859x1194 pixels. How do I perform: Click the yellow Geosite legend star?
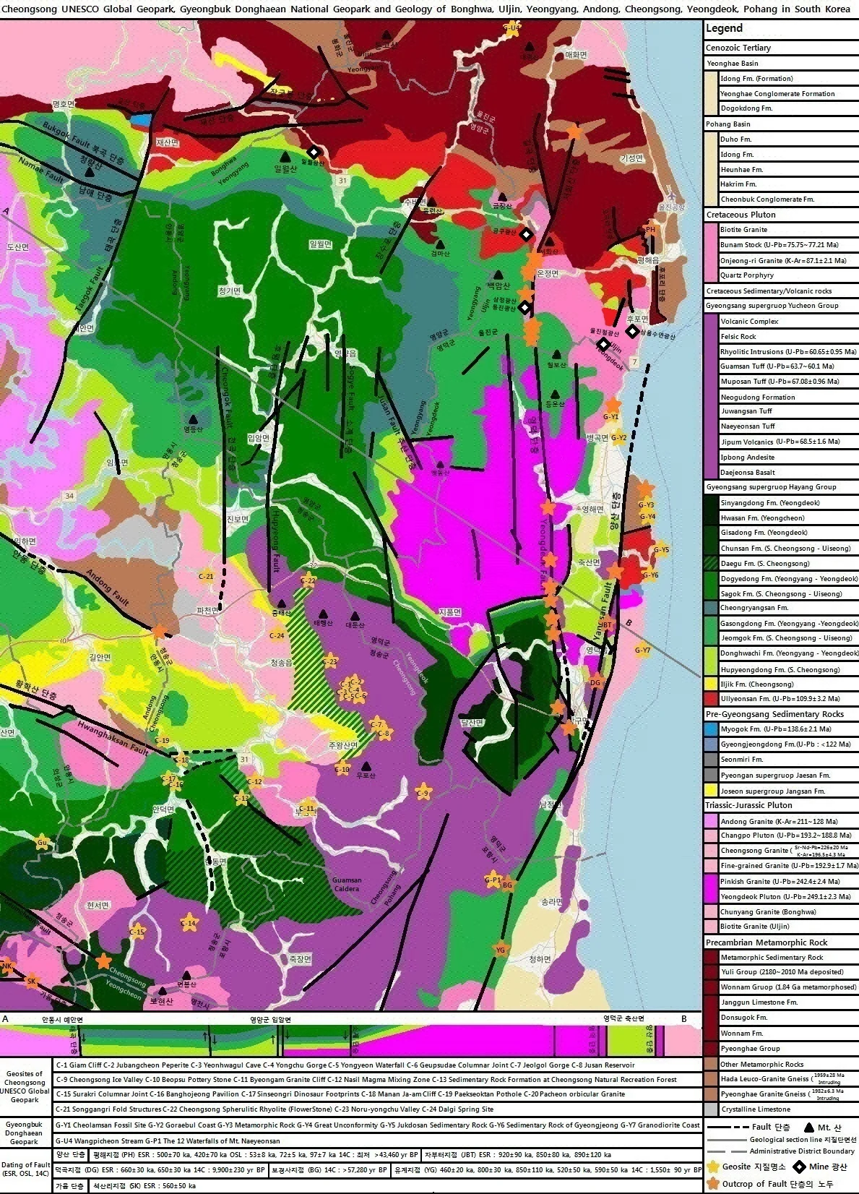click(x=714, y=1167)
